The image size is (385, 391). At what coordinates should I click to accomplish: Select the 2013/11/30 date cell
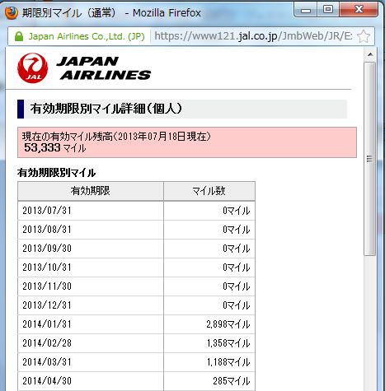pyautogui.click(x=91, y=286)
